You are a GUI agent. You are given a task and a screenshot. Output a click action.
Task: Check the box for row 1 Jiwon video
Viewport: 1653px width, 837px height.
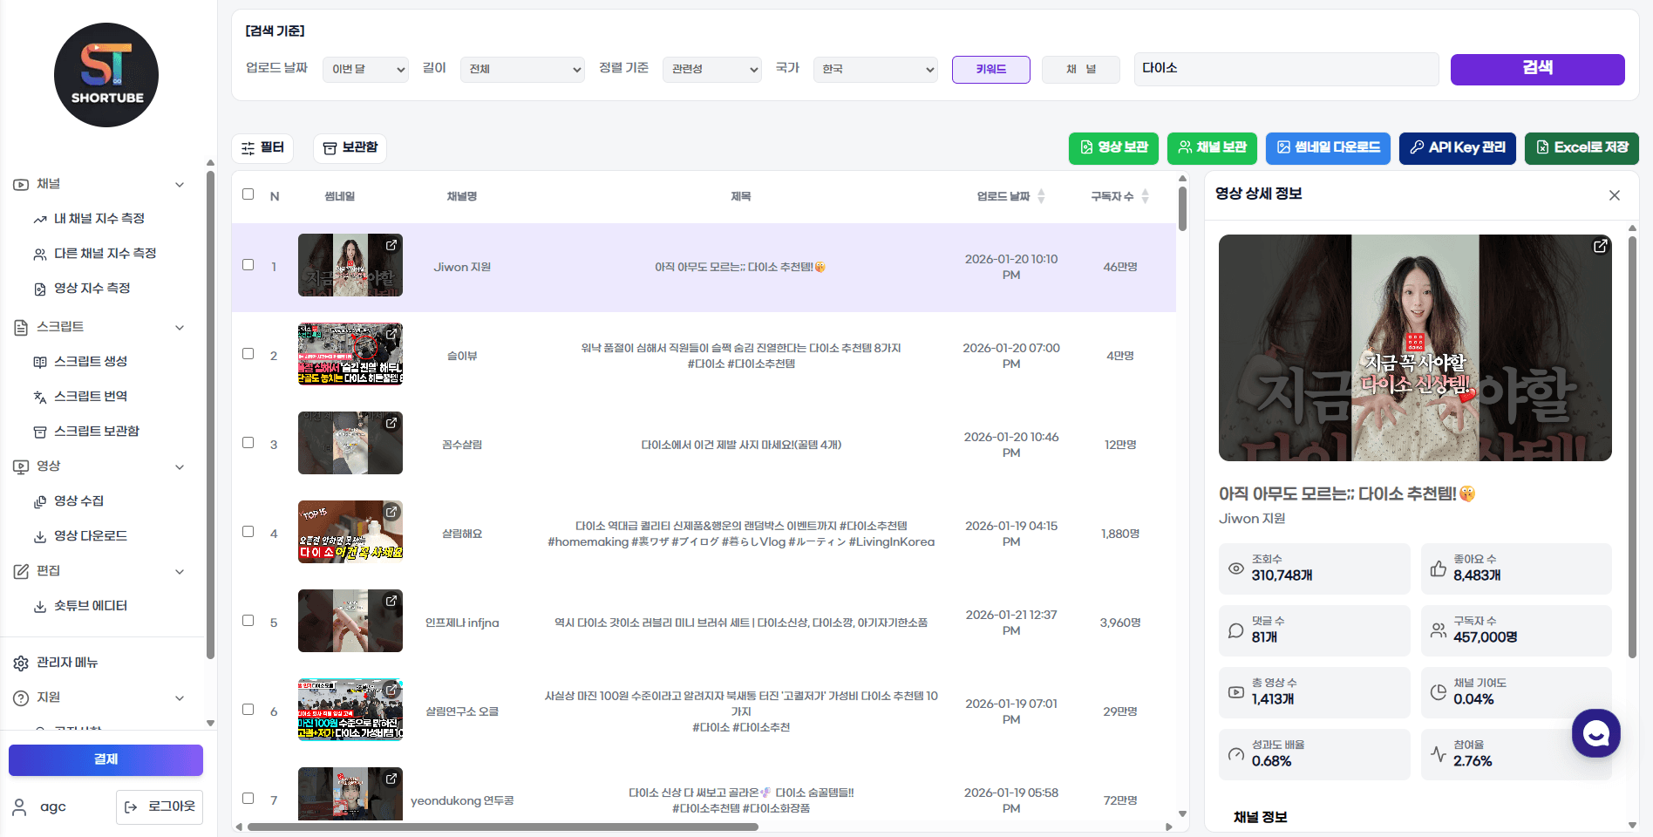(x=248, y=265)
